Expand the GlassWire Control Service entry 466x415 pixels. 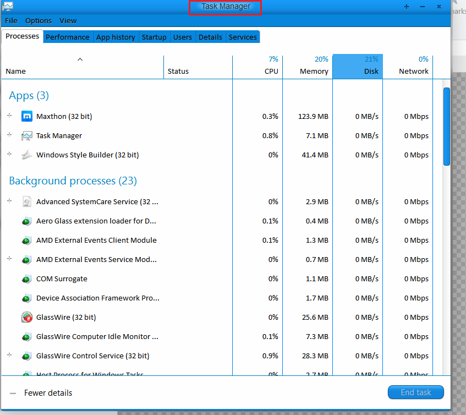9,355
